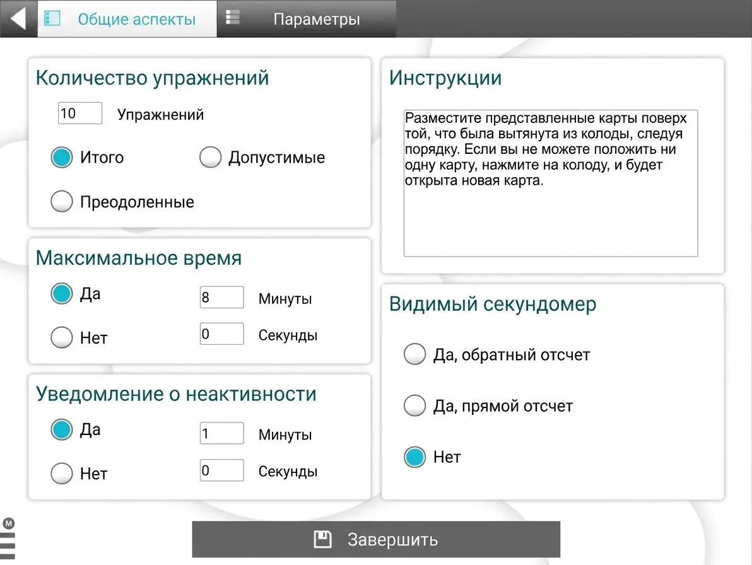This screenshot has width=752, height=565.
Task: Select the Преодоленные radio button
Action: 62,201
